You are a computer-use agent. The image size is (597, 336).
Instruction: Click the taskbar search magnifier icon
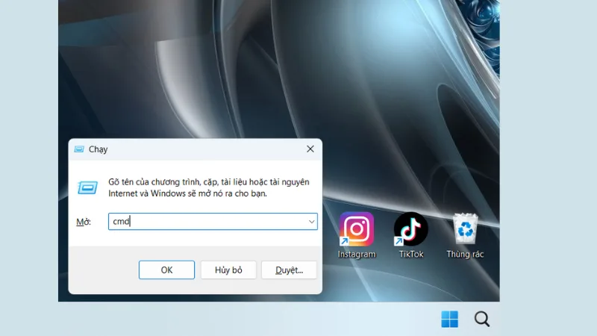pyautogui.click(x=482, y=320)
